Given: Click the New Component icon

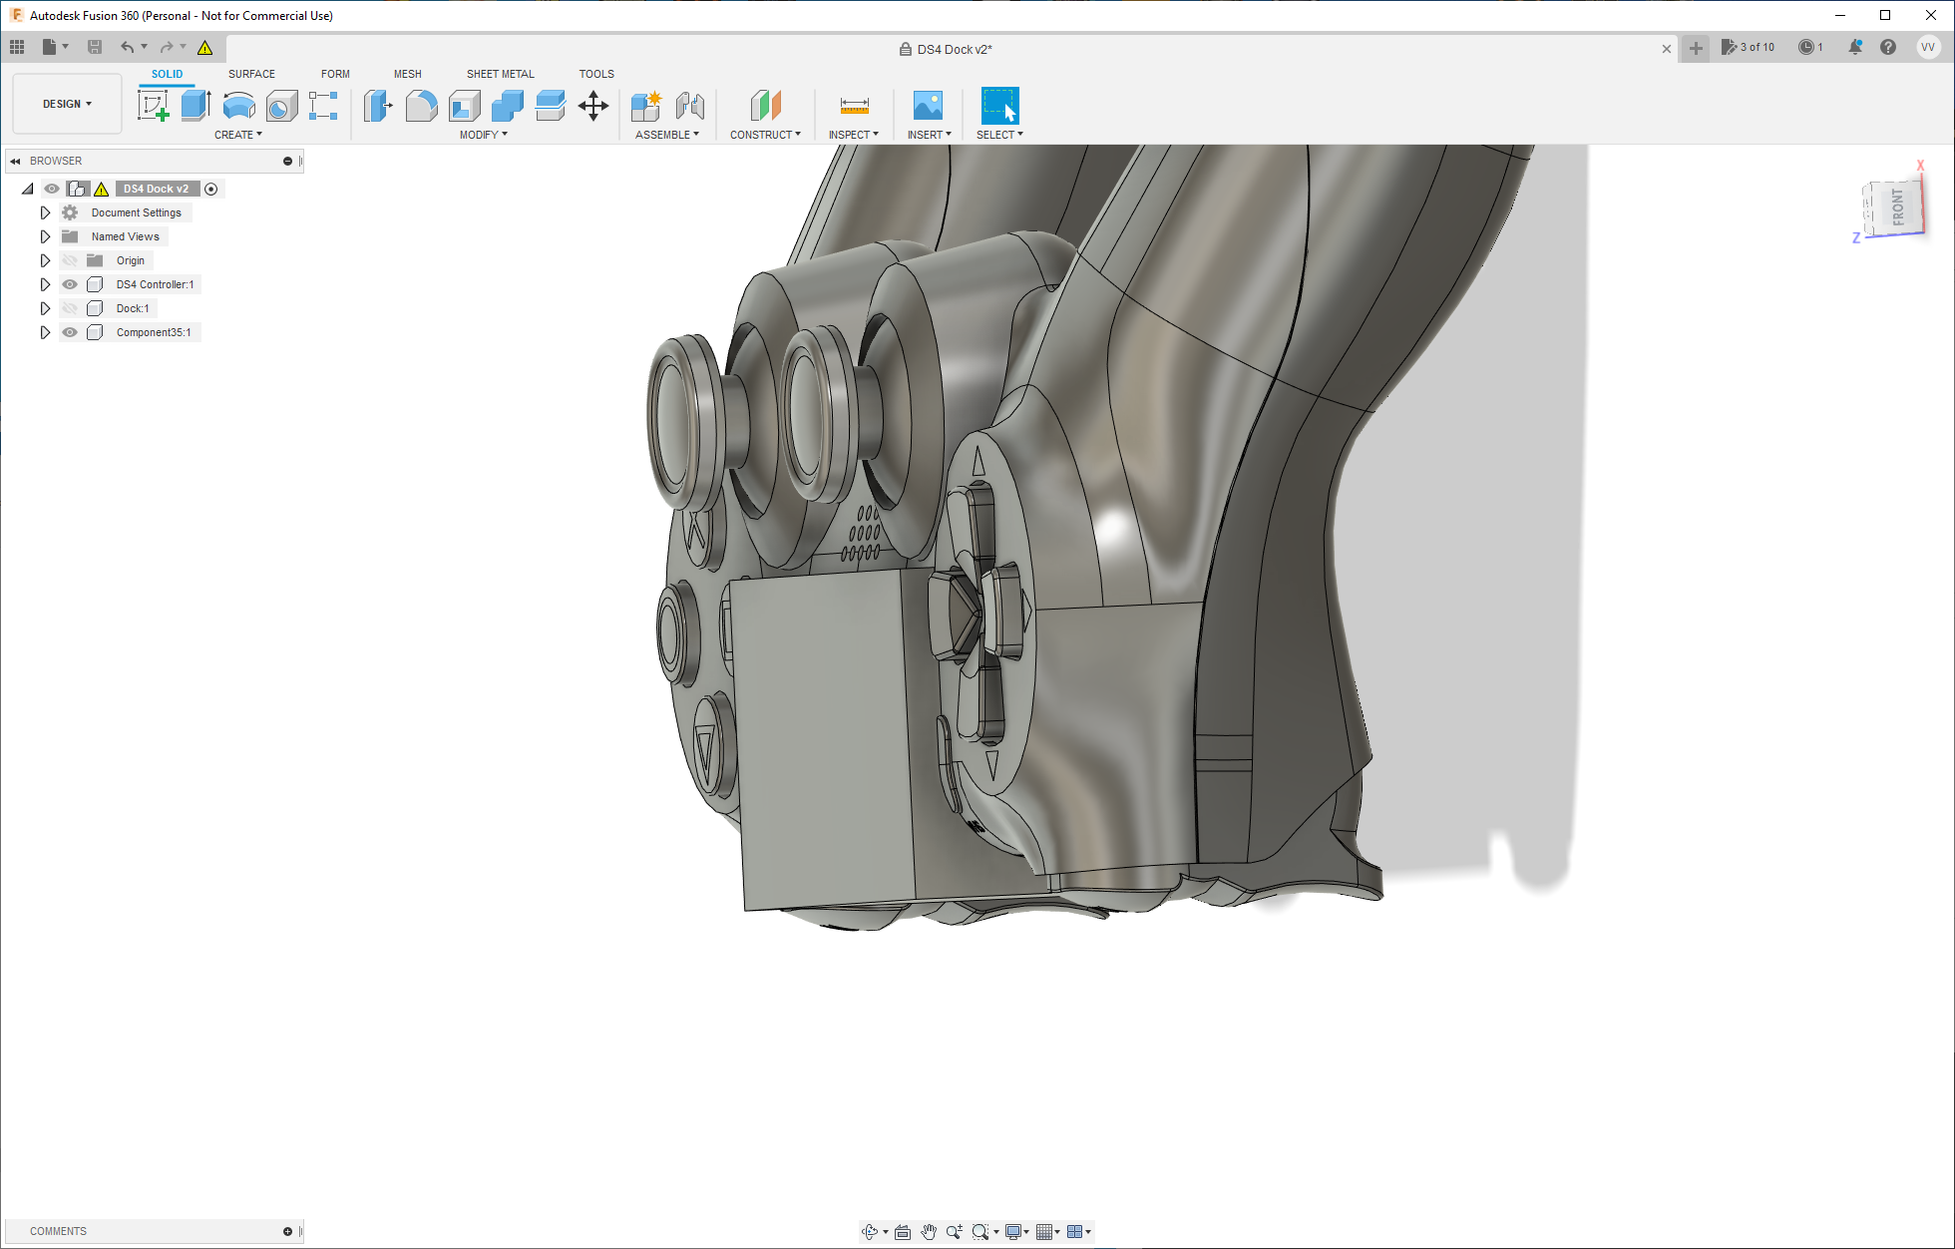Looking at the screenshot, I should point(646,105).
